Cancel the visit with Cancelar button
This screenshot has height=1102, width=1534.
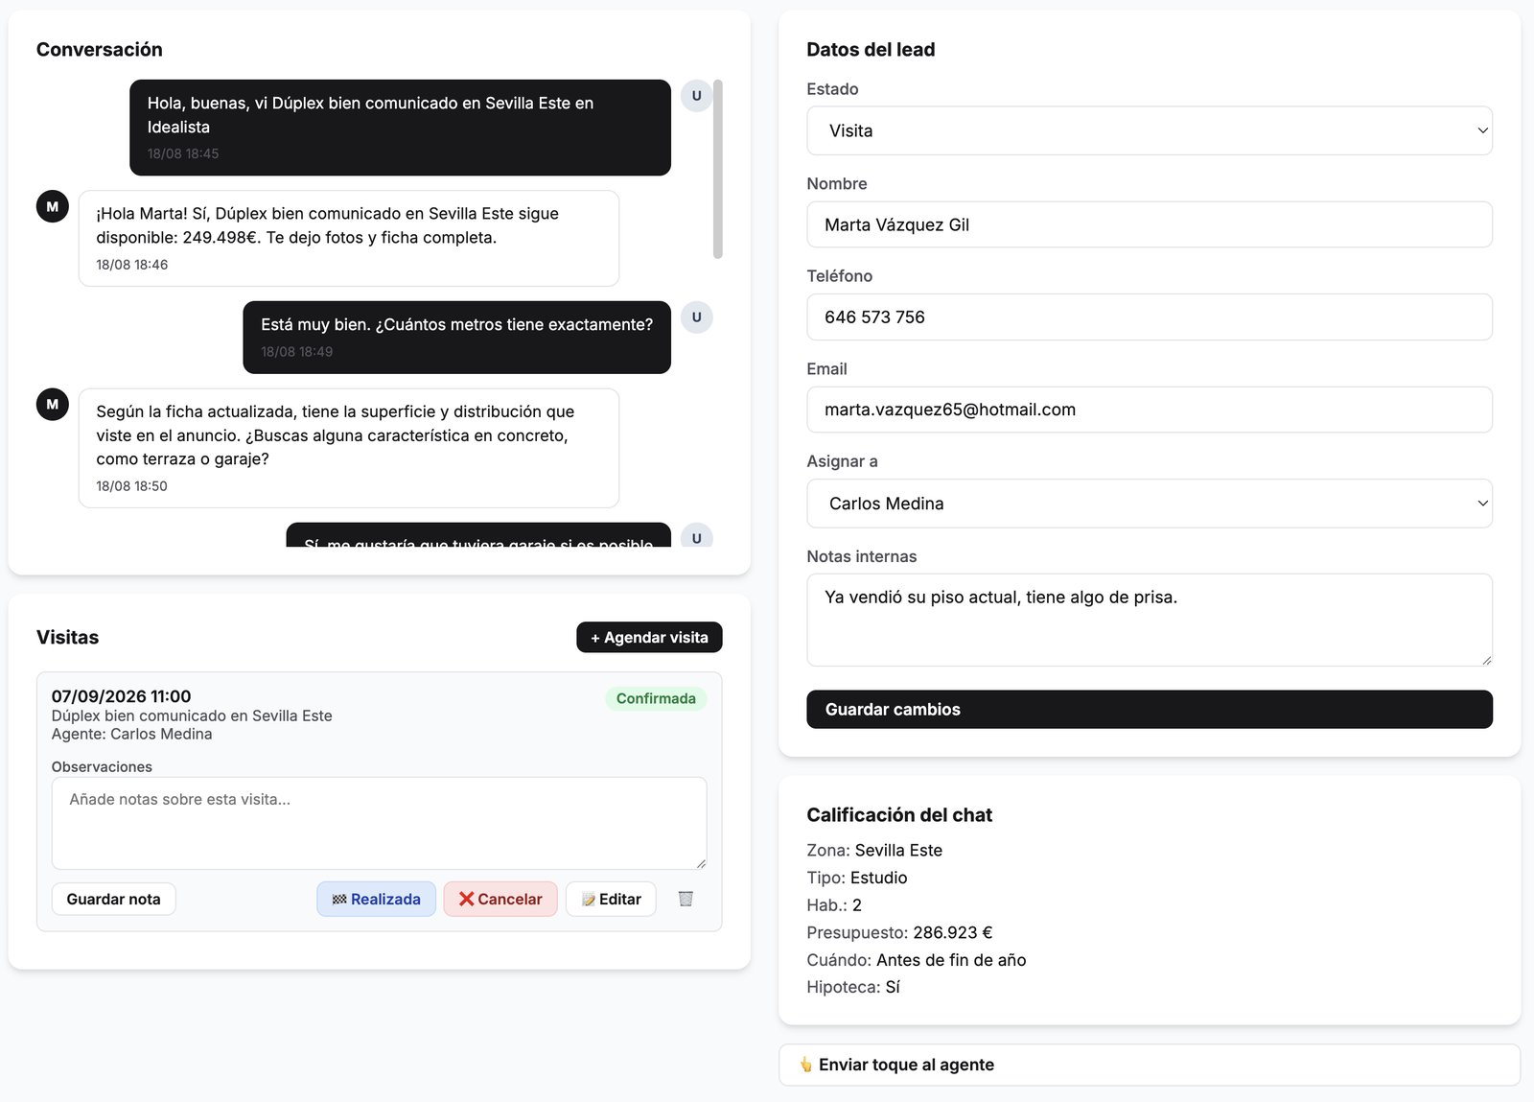point(500,899)
